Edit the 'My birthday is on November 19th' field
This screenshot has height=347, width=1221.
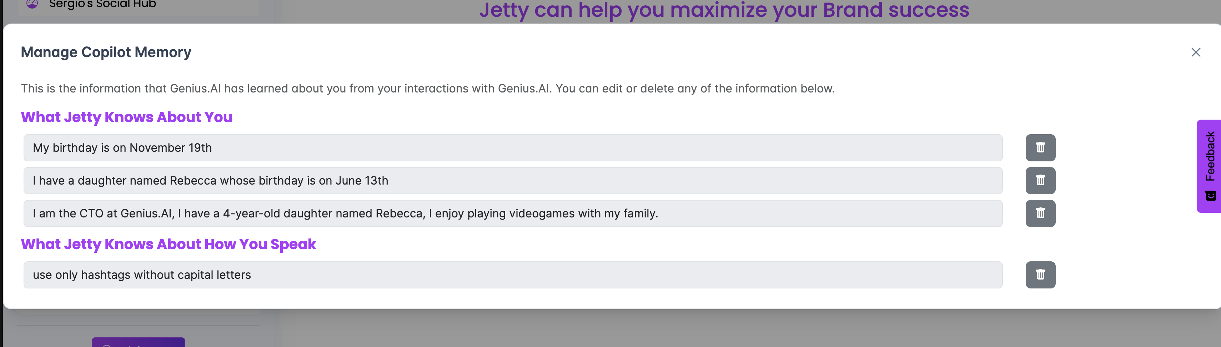(x=513, y=147)
